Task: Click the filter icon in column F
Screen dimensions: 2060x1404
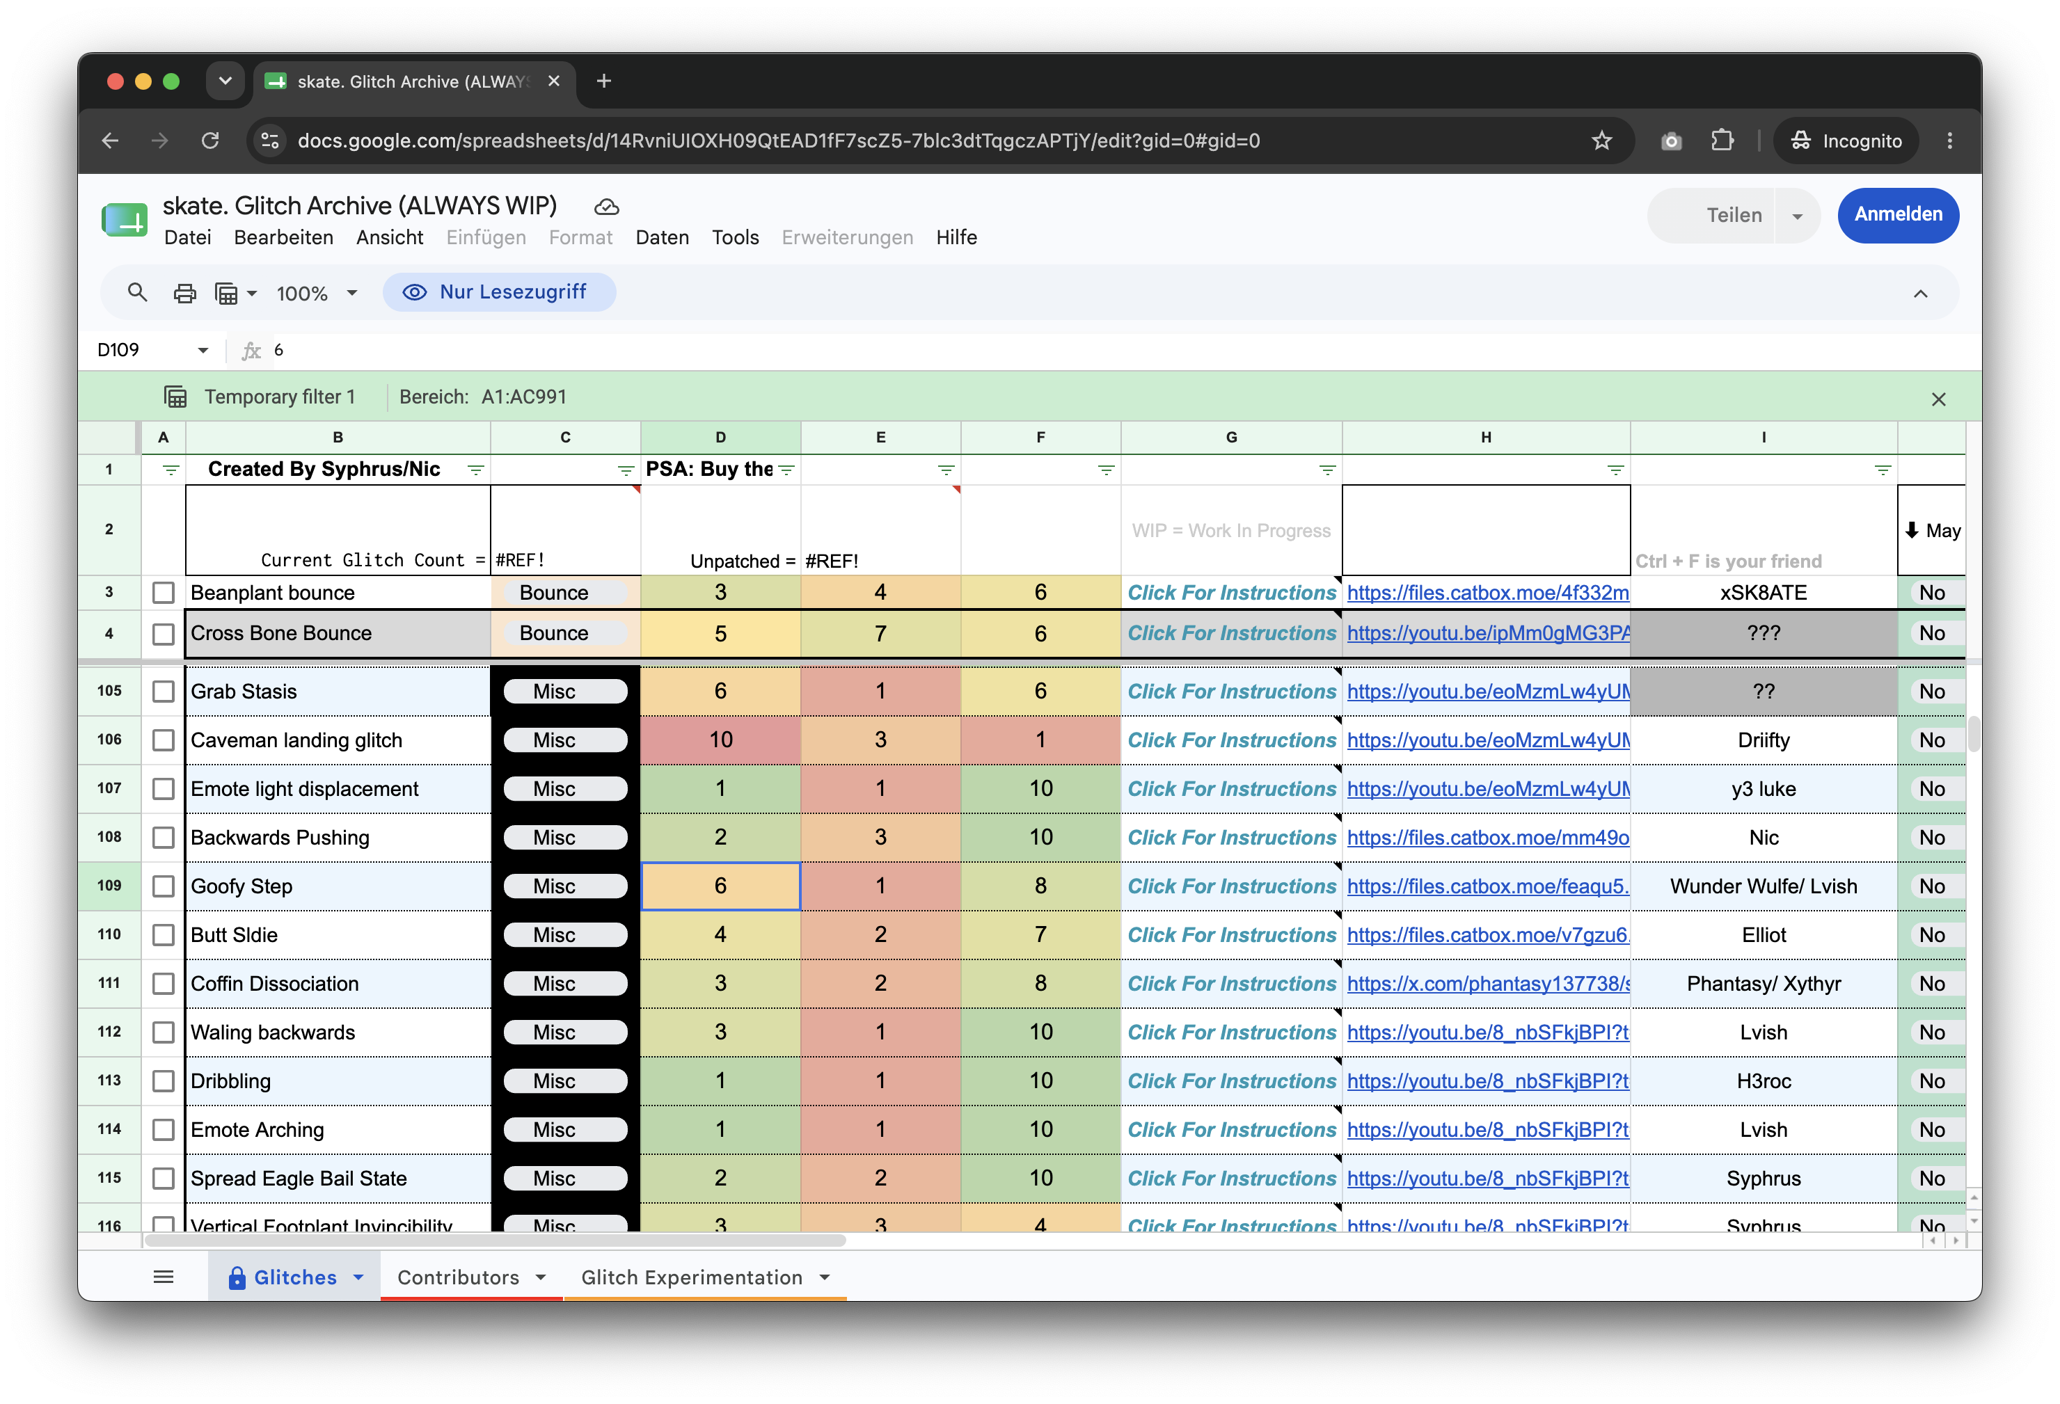Action: [x=1107, y=470]
